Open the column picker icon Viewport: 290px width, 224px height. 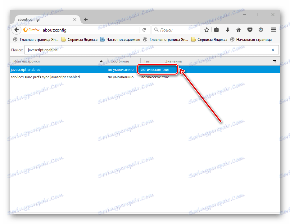(x=274, y=61)
